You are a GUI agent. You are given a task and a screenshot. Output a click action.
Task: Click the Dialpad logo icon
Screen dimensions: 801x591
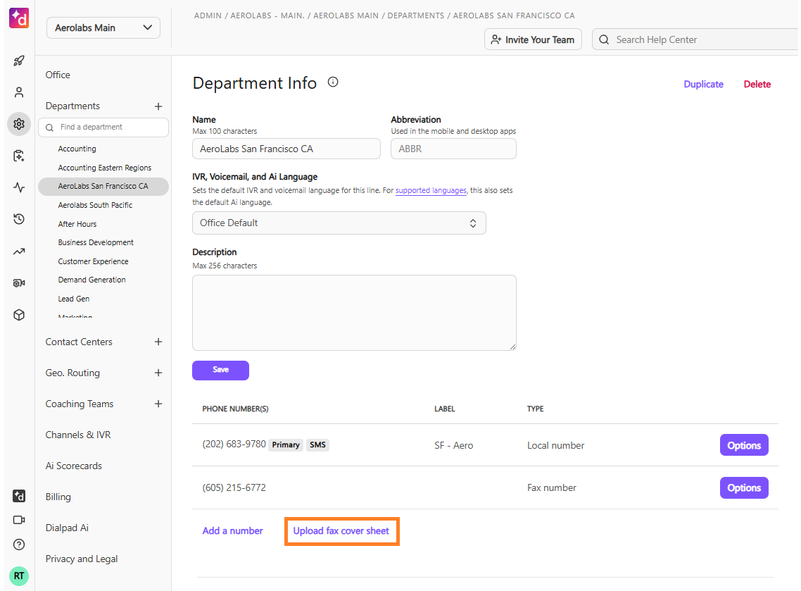point(19,18)
